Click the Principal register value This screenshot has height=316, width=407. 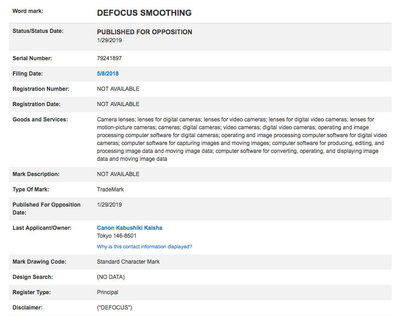click(x=108, y=292)
